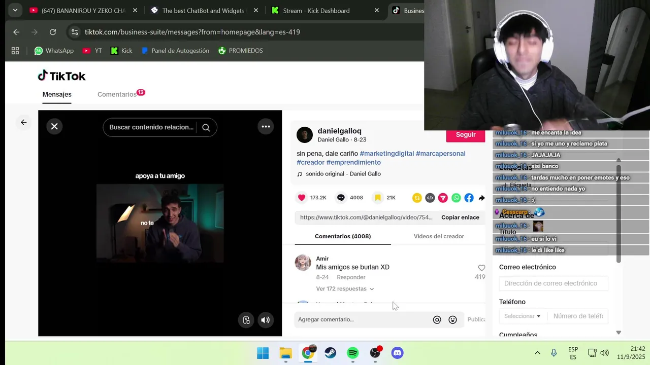The height and width of the screenshot is (365, 650).
Task: Expand Ver 172 respuestas replies
Action: [345, 288]
